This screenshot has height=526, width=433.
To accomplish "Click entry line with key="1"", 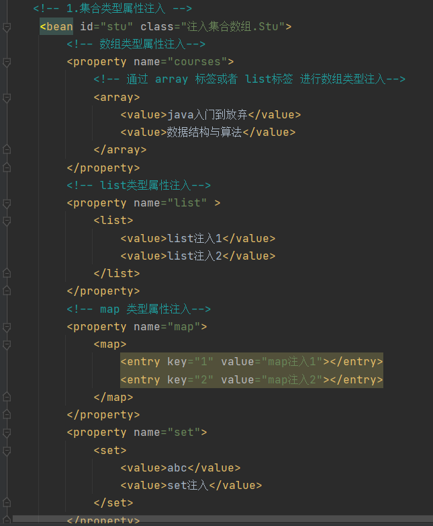I will [252, 362].
